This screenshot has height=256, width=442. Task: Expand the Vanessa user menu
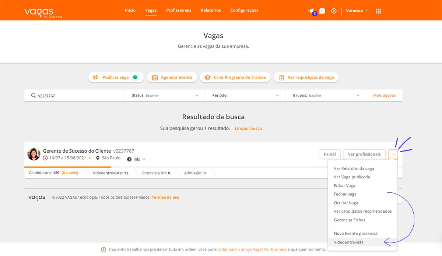tap(357, 11)
